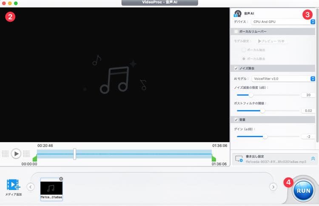Click the noise attenuation value field 20
Viewport: 319px width, 206px height.
click(308, 95)
